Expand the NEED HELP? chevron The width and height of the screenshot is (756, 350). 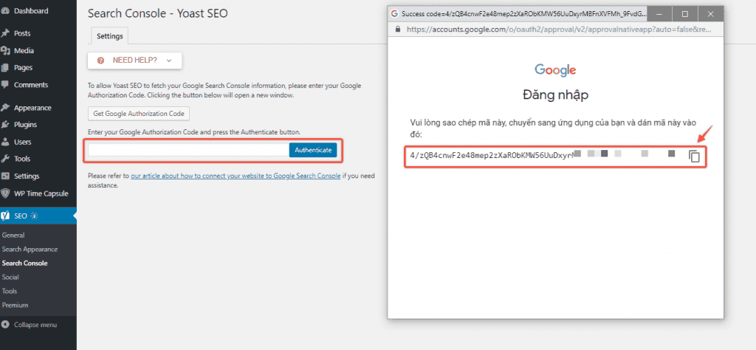(x=168, y=61)
